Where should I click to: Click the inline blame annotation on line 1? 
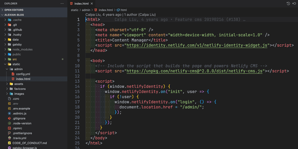(180, 20)
